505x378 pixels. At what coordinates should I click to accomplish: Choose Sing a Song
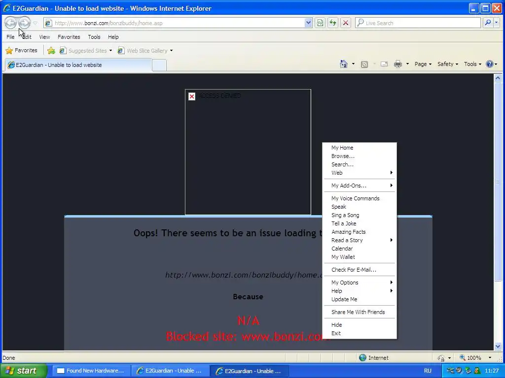coord(360,215)
